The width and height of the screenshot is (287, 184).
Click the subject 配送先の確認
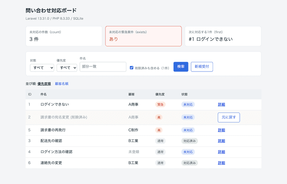click(x=51, y=141)
